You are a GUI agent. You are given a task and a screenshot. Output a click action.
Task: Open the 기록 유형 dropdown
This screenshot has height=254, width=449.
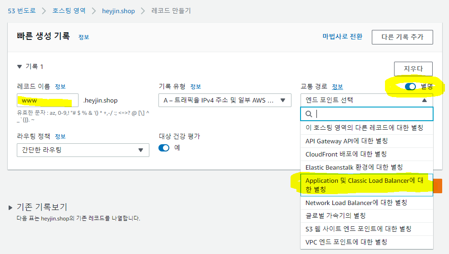(x=225, y=100)
